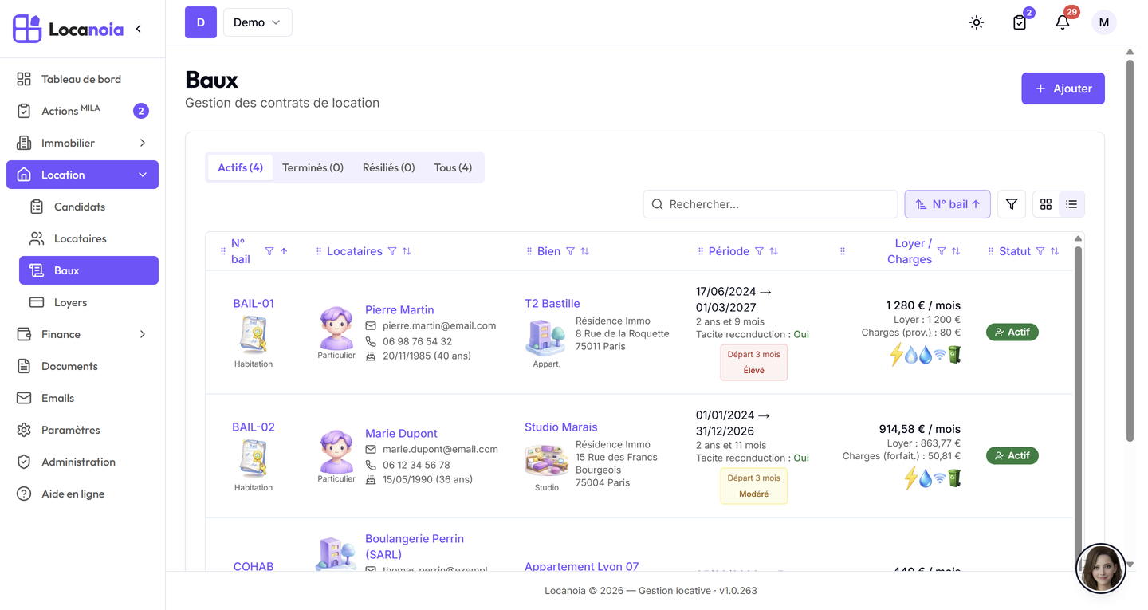Image resolution: width=1148 pixels, height=610 pixels.
Task: Sort the Bien column
Action: point(584,251)
